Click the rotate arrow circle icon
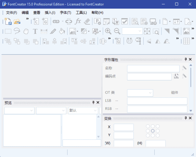The width and height of the screenshot is (196, 157). (x=129, y=41)
